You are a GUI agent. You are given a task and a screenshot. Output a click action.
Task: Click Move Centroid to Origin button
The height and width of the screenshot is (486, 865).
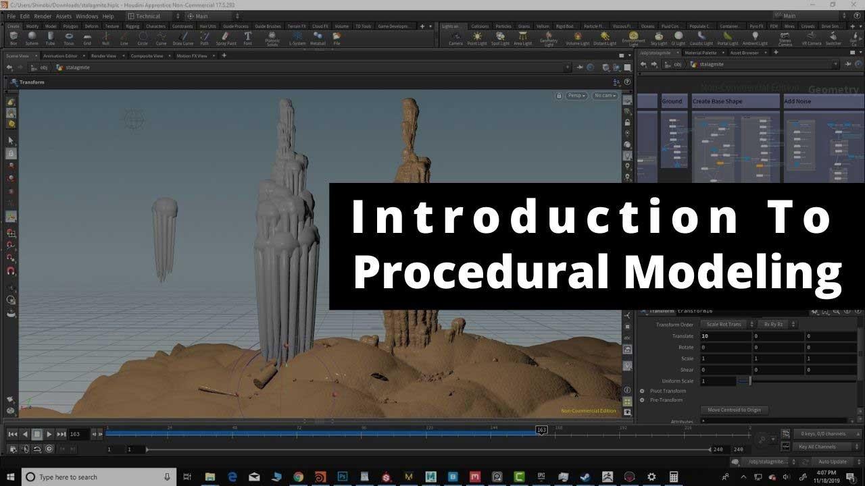735,410
